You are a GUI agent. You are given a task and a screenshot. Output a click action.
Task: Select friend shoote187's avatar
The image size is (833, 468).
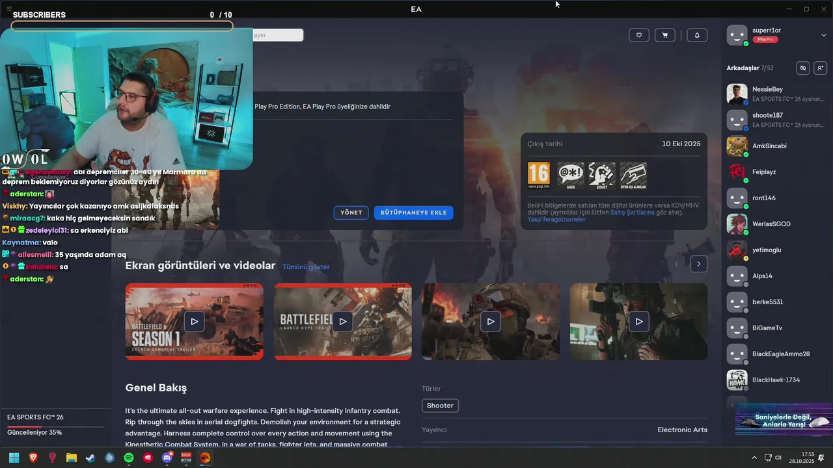[737, 120]
